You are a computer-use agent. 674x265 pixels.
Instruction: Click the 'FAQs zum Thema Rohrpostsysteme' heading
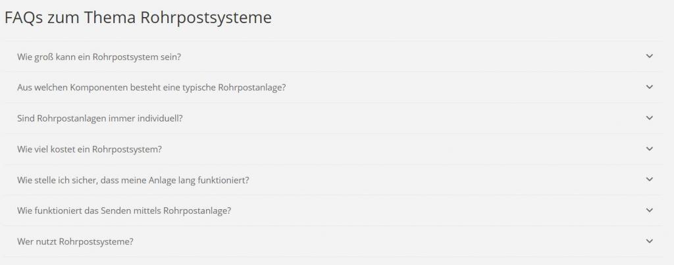coord(138,18)
